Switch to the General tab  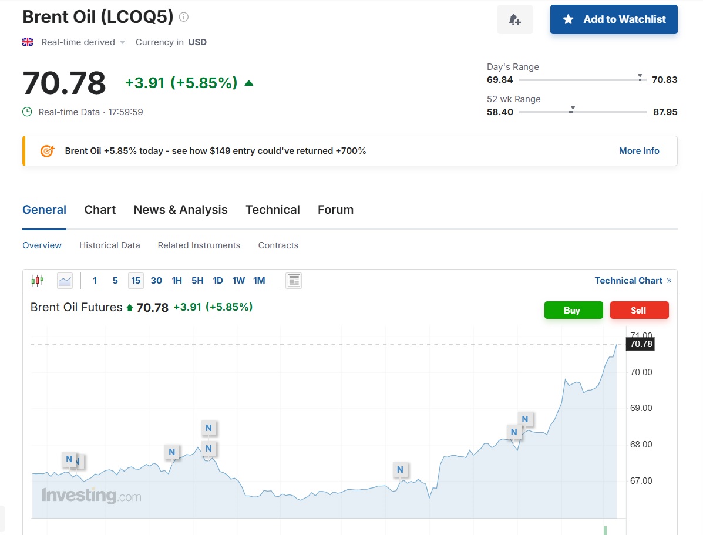click(x=45, y=210)
